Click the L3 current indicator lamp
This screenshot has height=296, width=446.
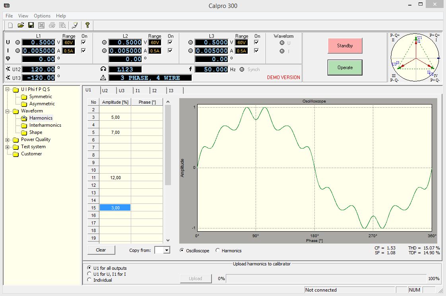190,50
